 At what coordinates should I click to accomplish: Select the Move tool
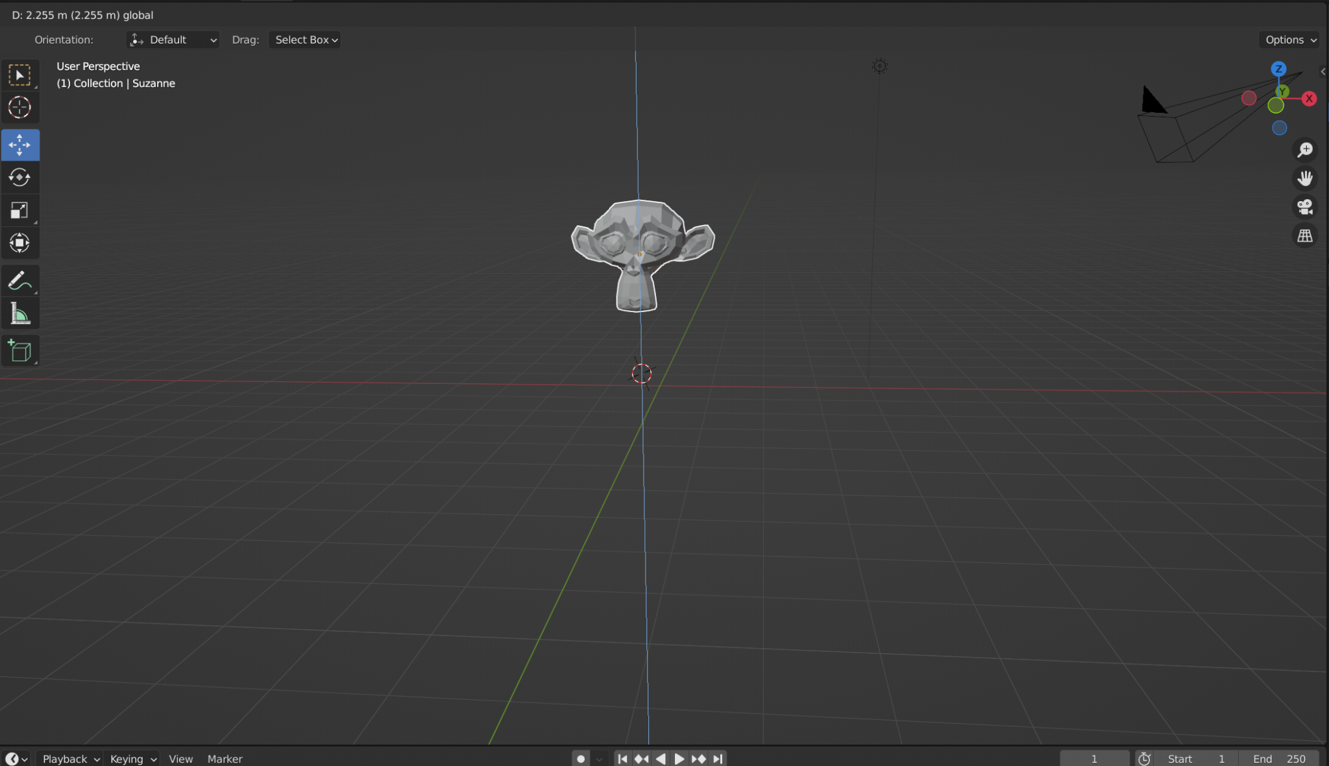pyautogui.click(x=20, y=145)
